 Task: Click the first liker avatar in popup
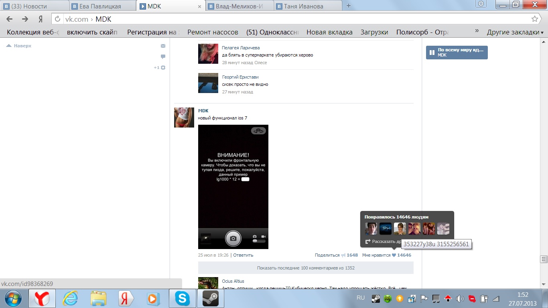point(371,229)
